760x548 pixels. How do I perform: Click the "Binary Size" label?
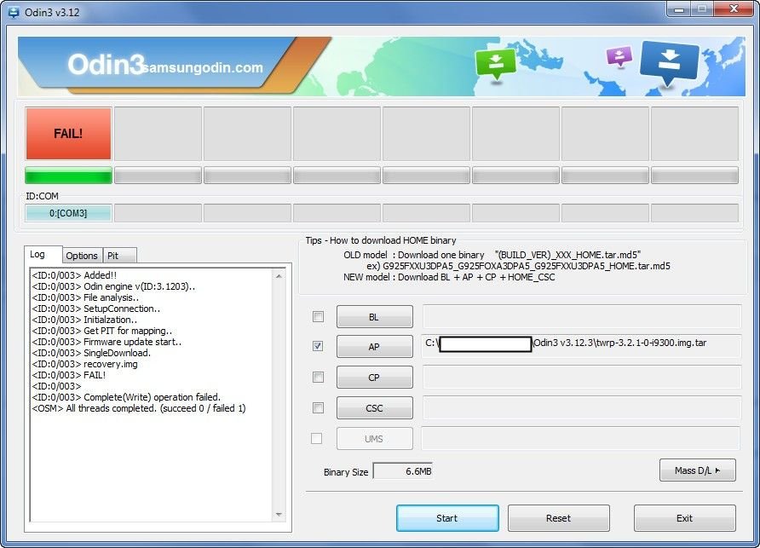pos(346,472)
